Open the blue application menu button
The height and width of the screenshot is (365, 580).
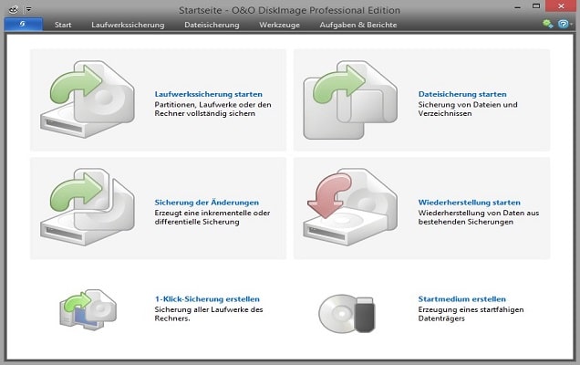pos(24,25)
